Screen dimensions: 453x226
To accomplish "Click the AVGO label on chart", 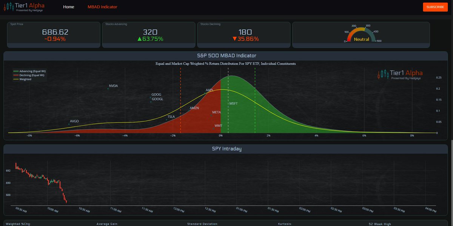I will tap(74, 121).
